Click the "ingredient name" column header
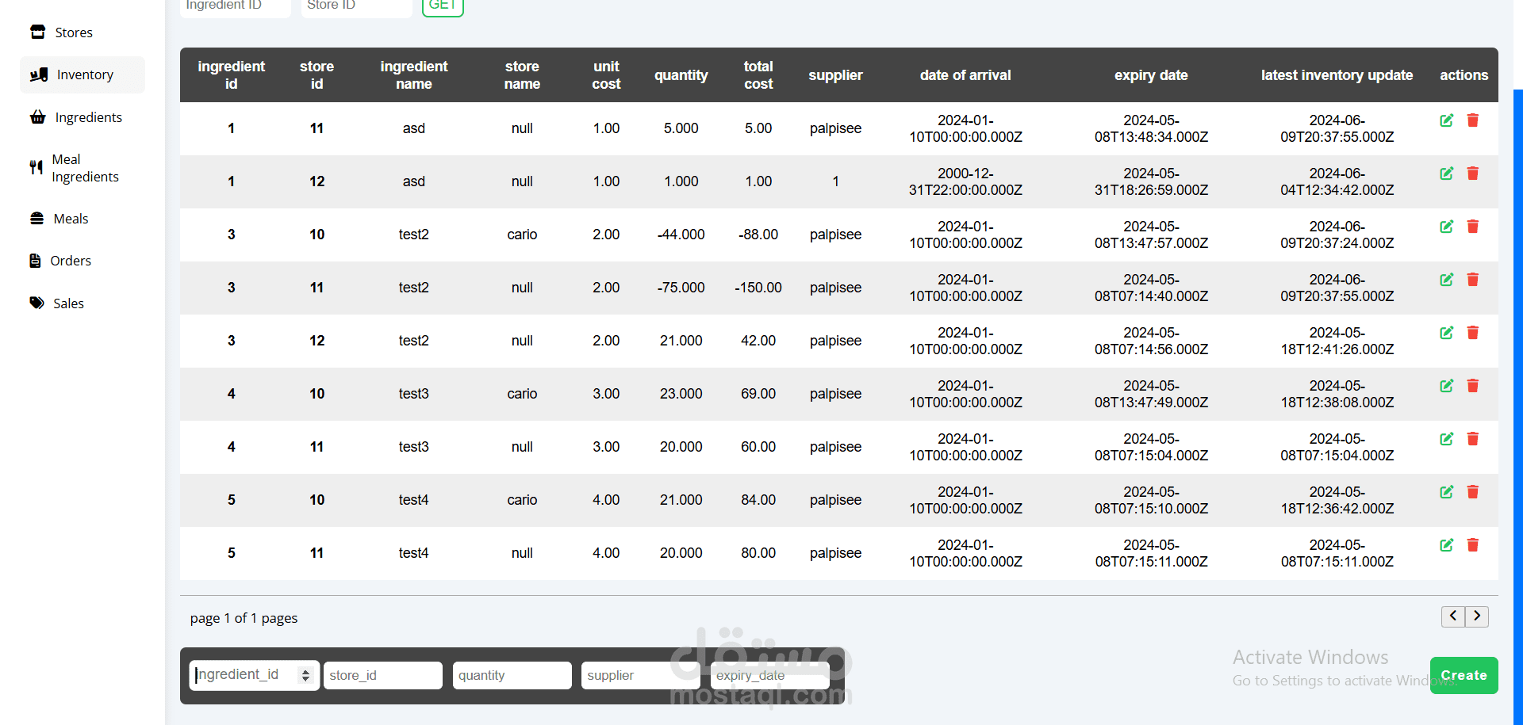Image resolution: width=1523 pixels, height=725 pixels. (414, 75)
